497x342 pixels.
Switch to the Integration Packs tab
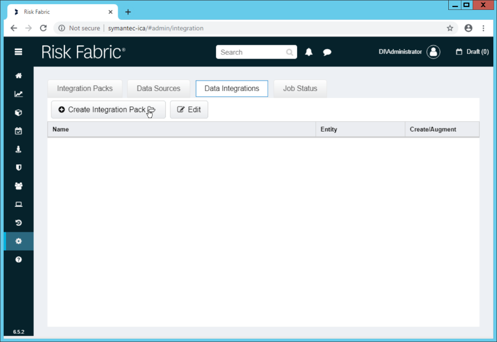(85, 88)
